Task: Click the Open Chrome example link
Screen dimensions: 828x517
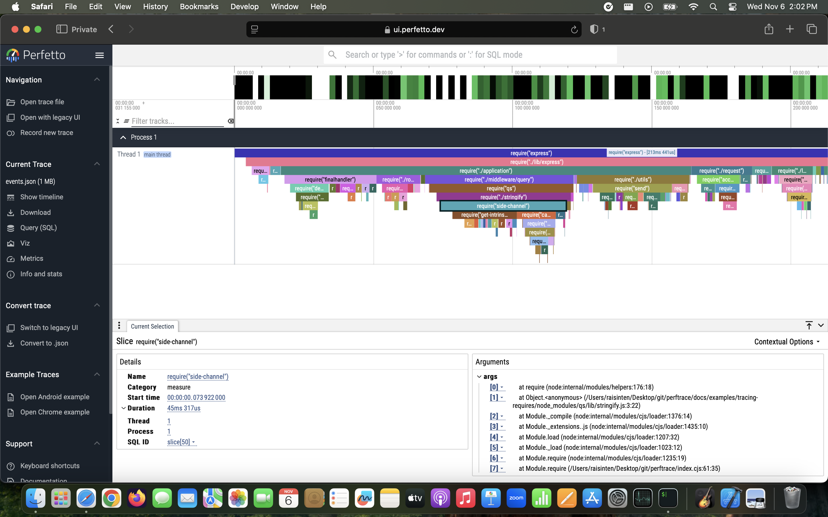Action: [55, 412]
